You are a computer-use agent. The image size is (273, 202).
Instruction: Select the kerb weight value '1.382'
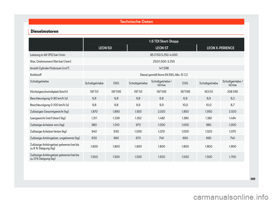(x=208, y=118)
